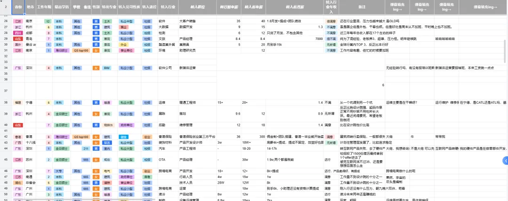Click the 28W prior salary cell in row 48
Viewport: 508px width, 201px height.
229,183
